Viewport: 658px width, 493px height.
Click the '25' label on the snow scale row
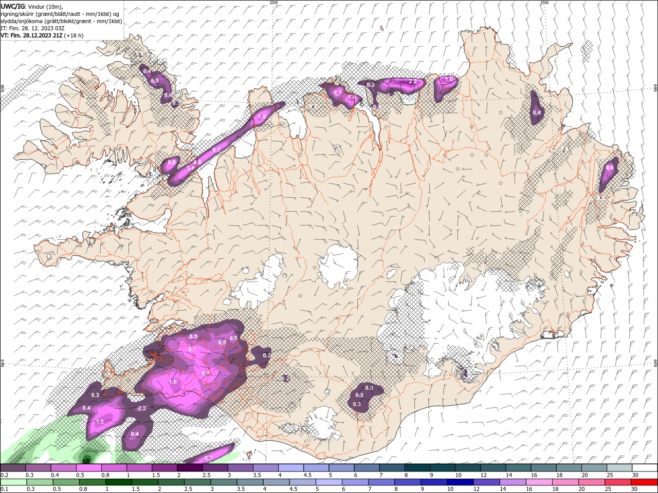pos(609,475)
